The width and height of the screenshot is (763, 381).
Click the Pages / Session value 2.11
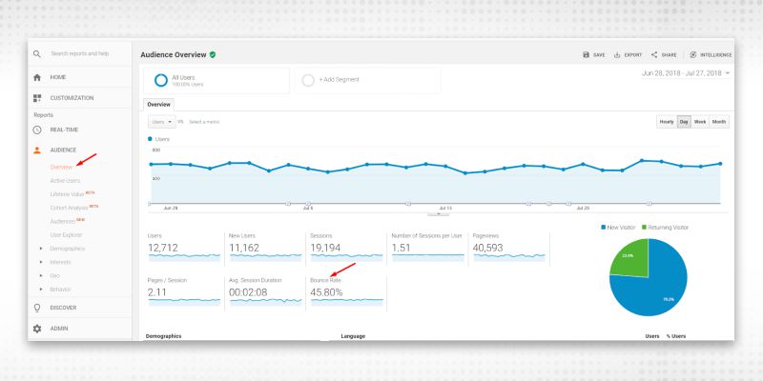click(156, 292)
